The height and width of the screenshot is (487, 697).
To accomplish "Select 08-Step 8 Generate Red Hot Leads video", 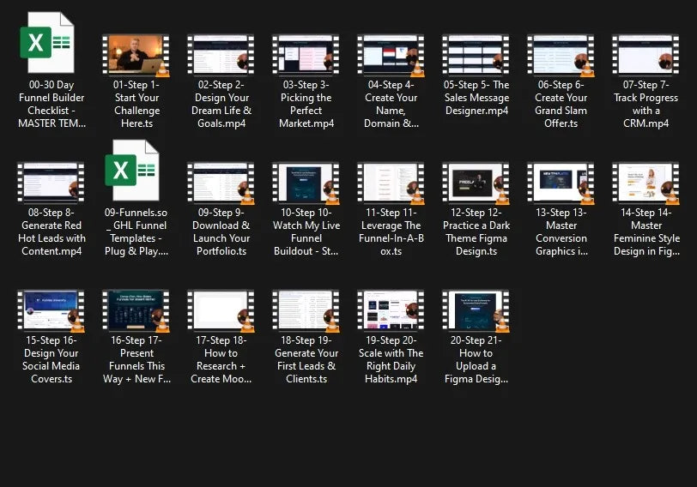I will pos(52,183).
